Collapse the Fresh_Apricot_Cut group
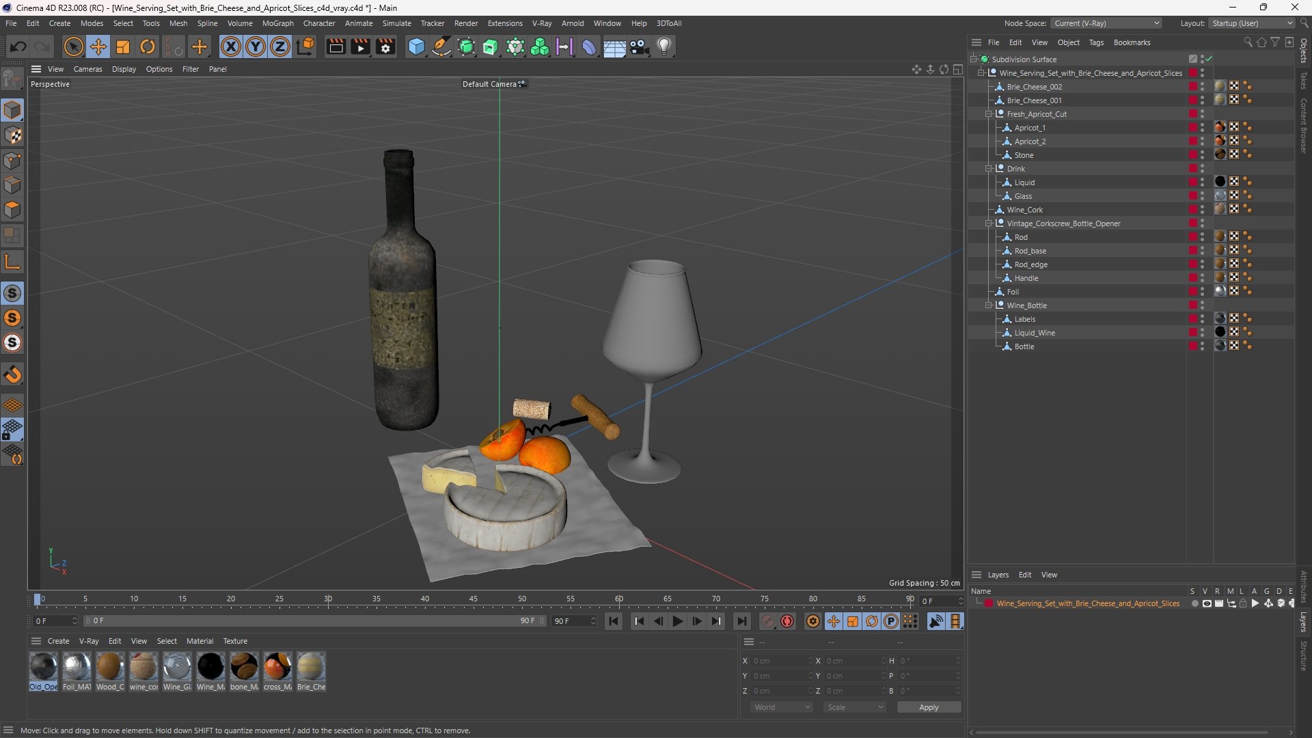This screenshot has width=1312, height=738. tap(988, 114)
